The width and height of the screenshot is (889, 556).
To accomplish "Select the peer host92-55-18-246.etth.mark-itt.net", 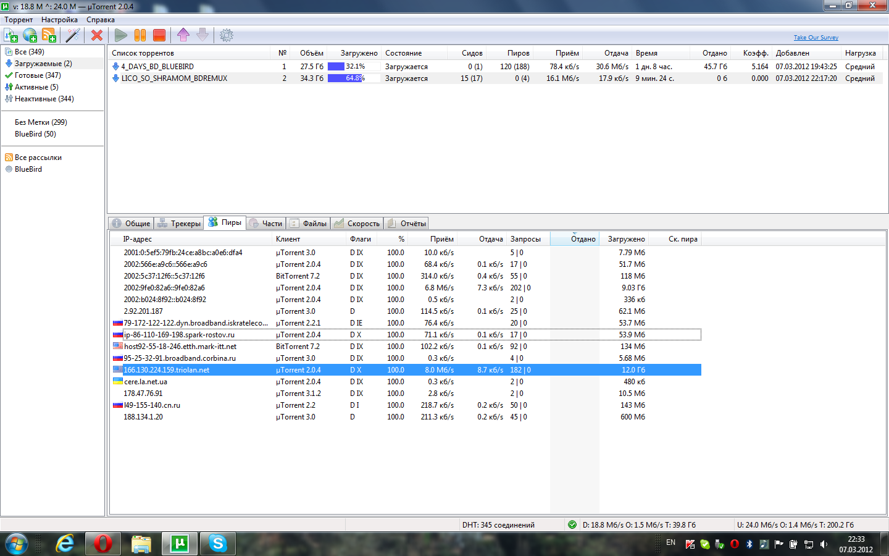I will (x=406, y=347).
